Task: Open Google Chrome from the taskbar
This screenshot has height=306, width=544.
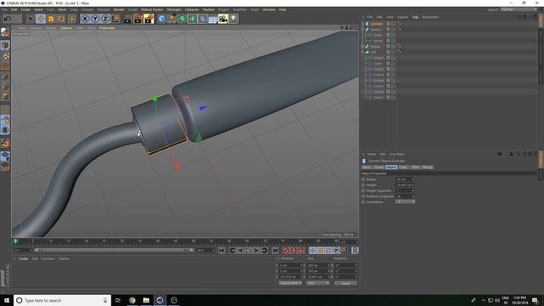Action: tap(133, 300)
